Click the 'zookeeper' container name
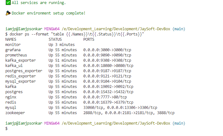 (x=15, y=113)
